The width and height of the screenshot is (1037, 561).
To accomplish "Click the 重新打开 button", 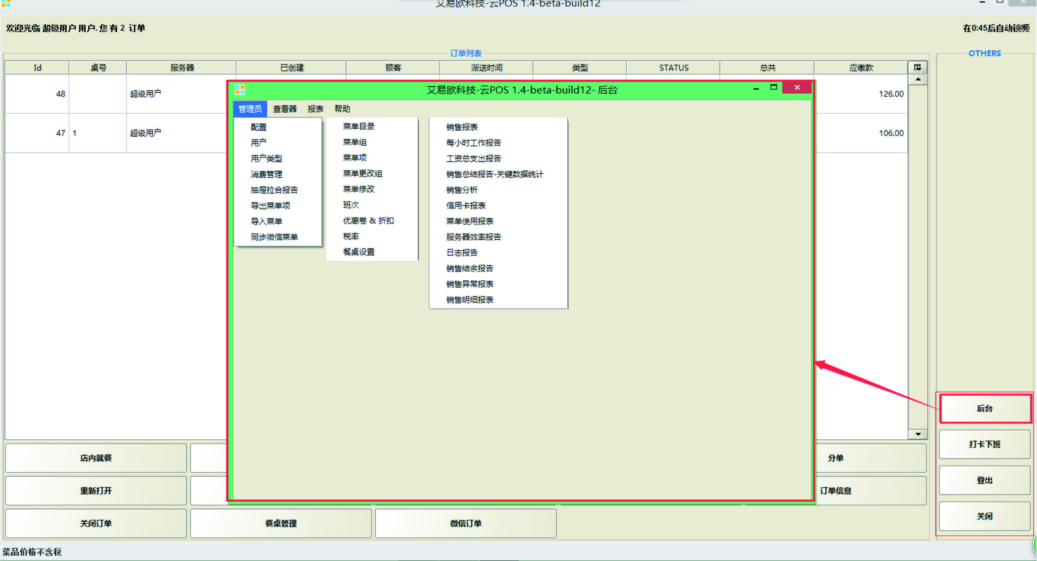I will click(96, 491).
